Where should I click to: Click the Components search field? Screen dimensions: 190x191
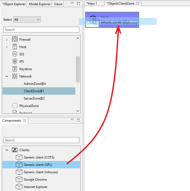[x=41, y=140]
